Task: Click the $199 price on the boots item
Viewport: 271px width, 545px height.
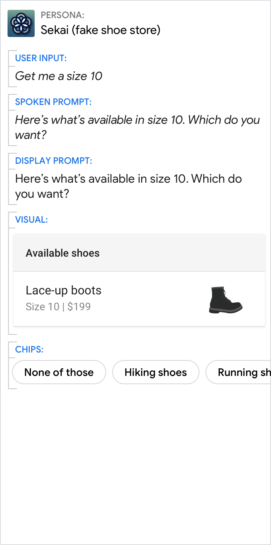Action: click(79, 306)
